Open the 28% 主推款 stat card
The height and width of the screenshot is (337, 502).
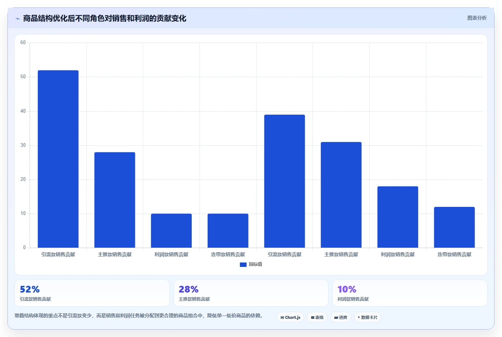251,293
